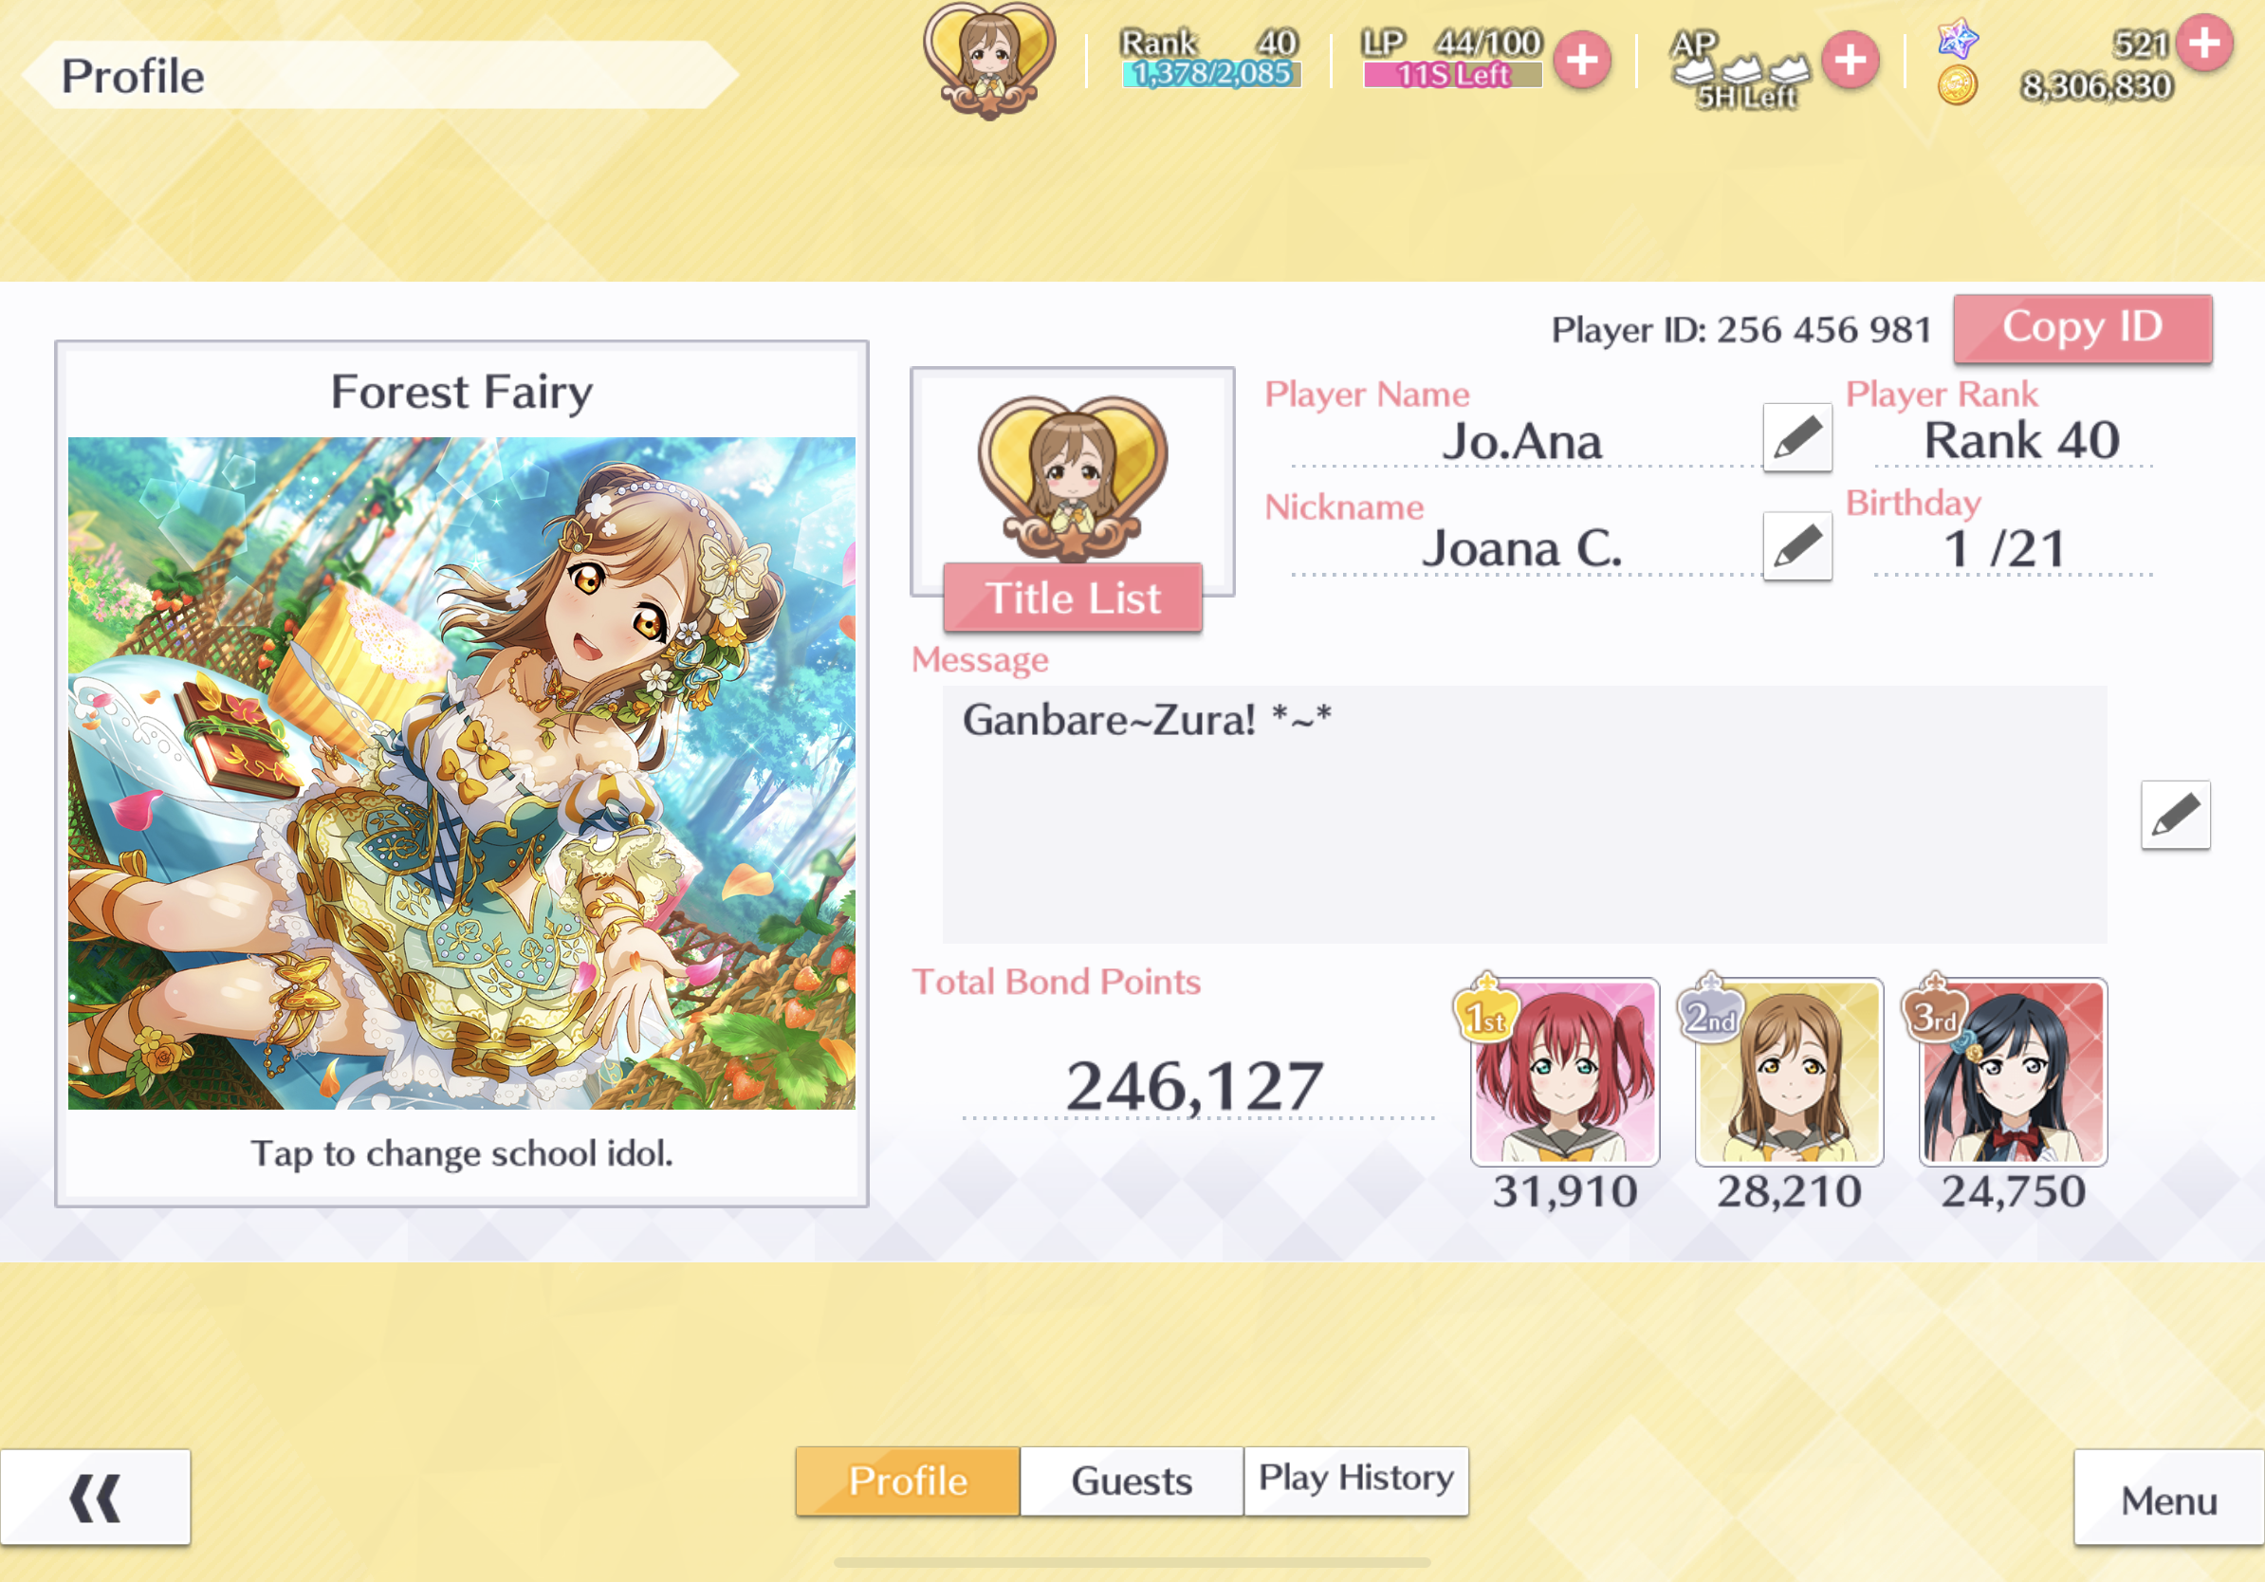Viewport: 2265px width, 1582px height.
Task: Tap the heart emblem in top bar
Action: (989, 60)
